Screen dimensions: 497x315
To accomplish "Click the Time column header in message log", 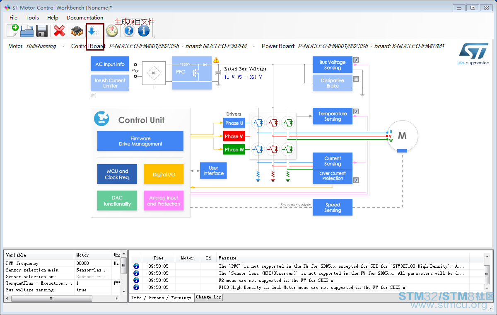I will pos(158,258).
